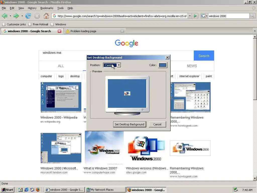Click the logo filter chip
This screenshot has height=193, width=257.
pos(61,76)
